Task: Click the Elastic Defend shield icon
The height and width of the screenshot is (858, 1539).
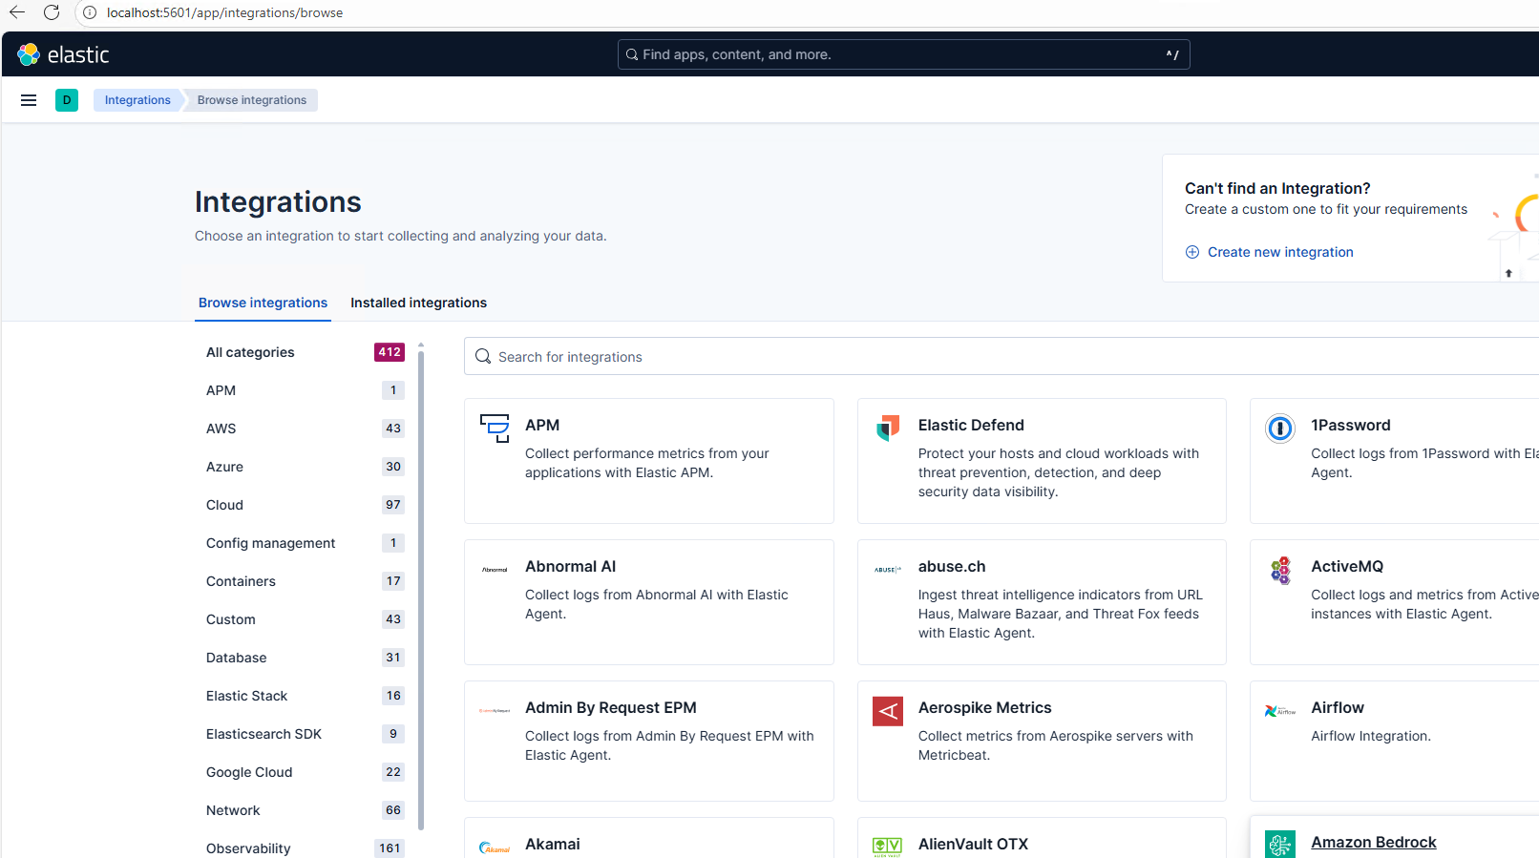Action: 888,428
